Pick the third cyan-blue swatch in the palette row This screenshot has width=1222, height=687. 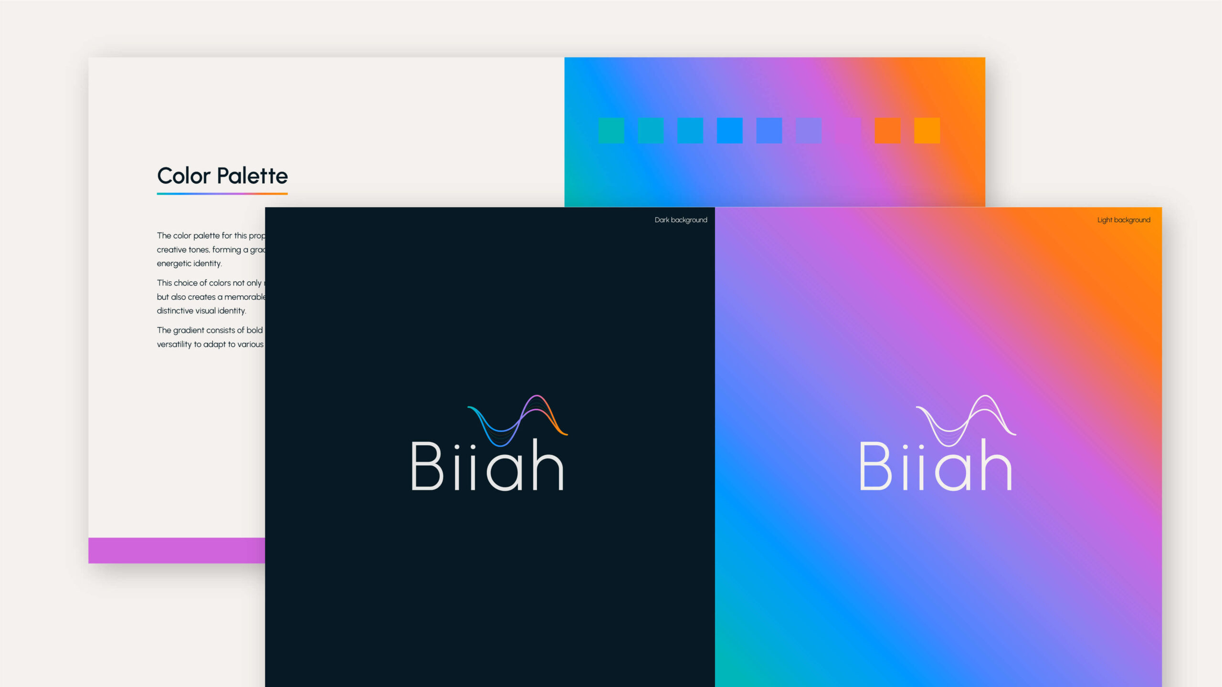[x=690, y=130]
